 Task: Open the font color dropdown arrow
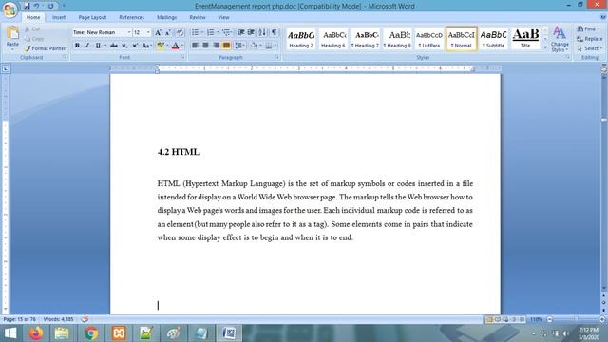click(182, 46)
